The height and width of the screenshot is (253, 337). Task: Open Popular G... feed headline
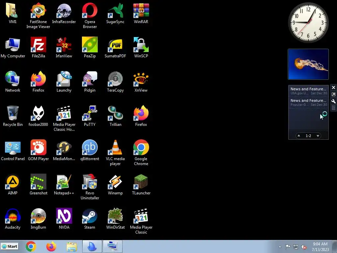point(308,102)
